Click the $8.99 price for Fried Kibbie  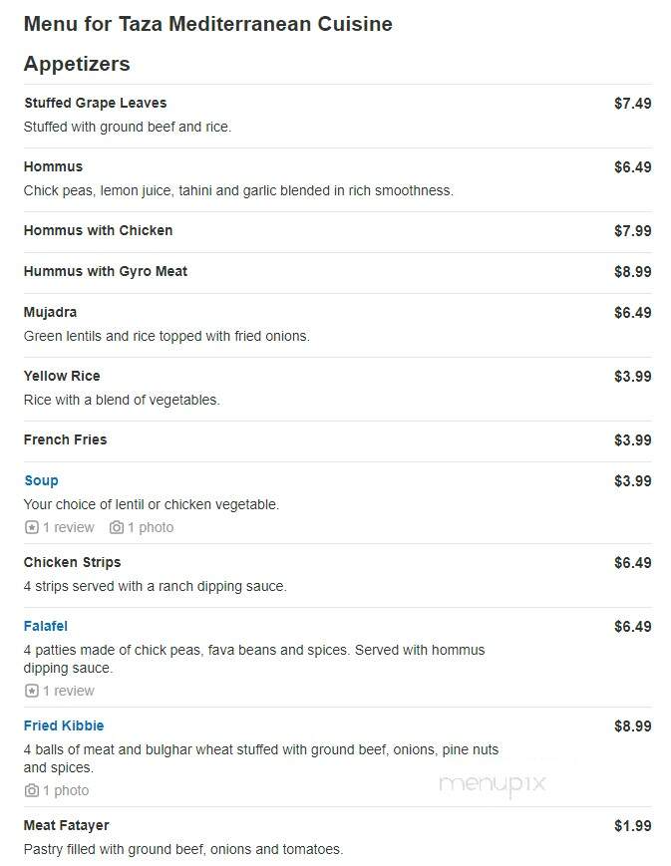pyautogui.click(x=632, y=726)
